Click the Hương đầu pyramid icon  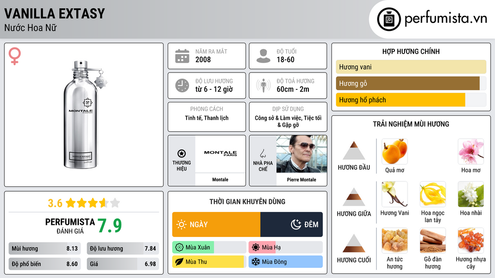[x=354, y=151]
